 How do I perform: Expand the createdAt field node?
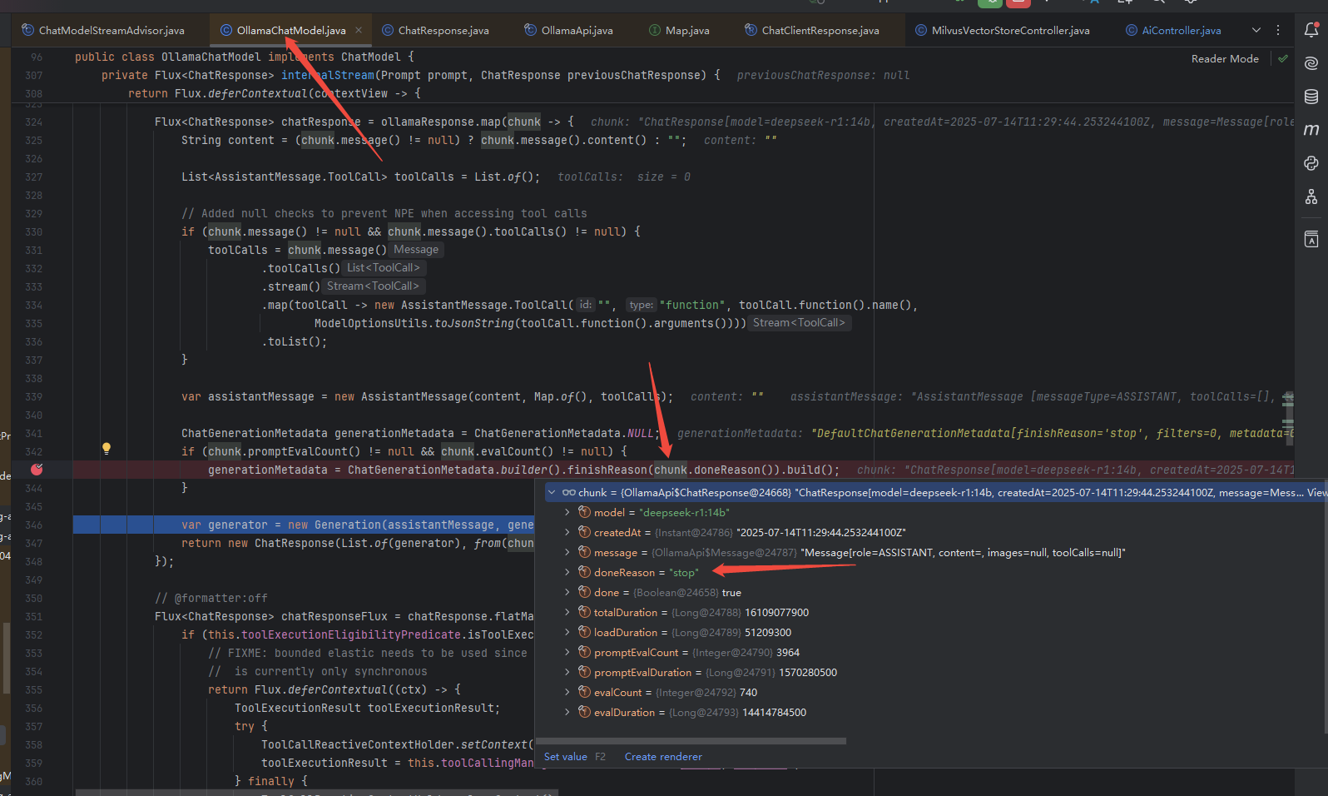point(567,533)
